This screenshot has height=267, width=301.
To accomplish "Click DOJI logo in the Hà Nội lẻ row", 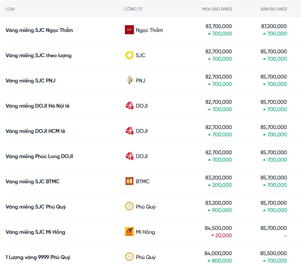I will (x=129, y=106).
